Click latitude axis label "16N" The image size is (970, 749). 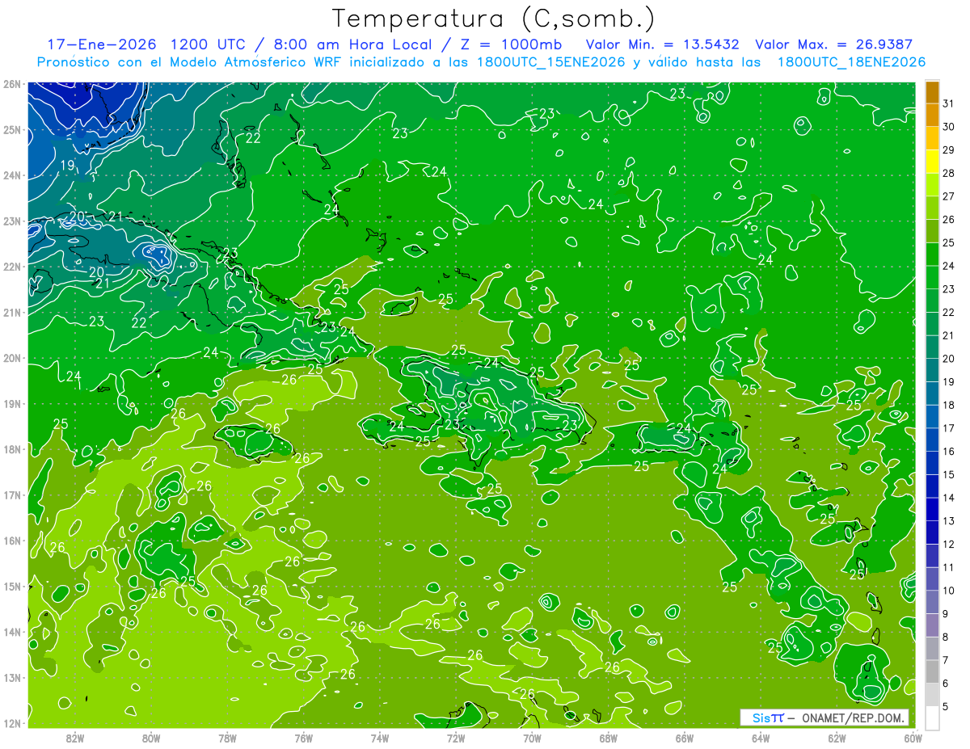coord(12,541)
